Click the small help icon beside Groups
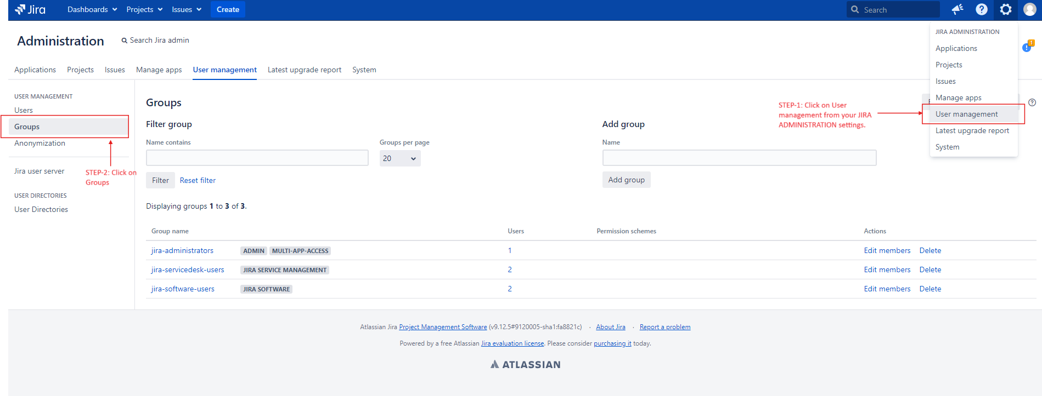Screen dimensions: 1042x396 click(1032, 102)
